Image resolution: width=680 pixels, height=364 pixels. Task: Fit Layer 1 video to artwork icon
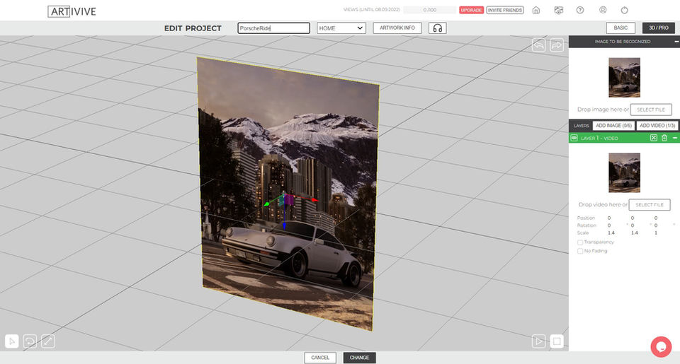click(654, 138)
